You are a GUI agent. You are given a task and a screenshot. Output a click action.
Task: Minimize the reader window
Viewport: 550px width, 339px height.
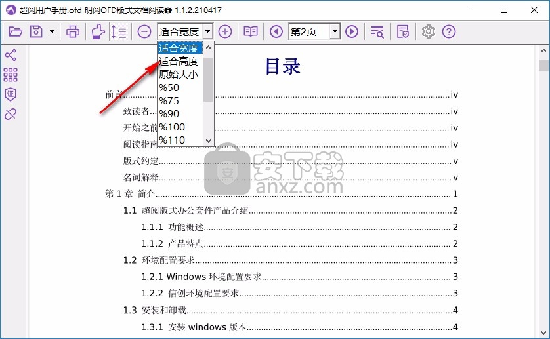pos(475,10)
